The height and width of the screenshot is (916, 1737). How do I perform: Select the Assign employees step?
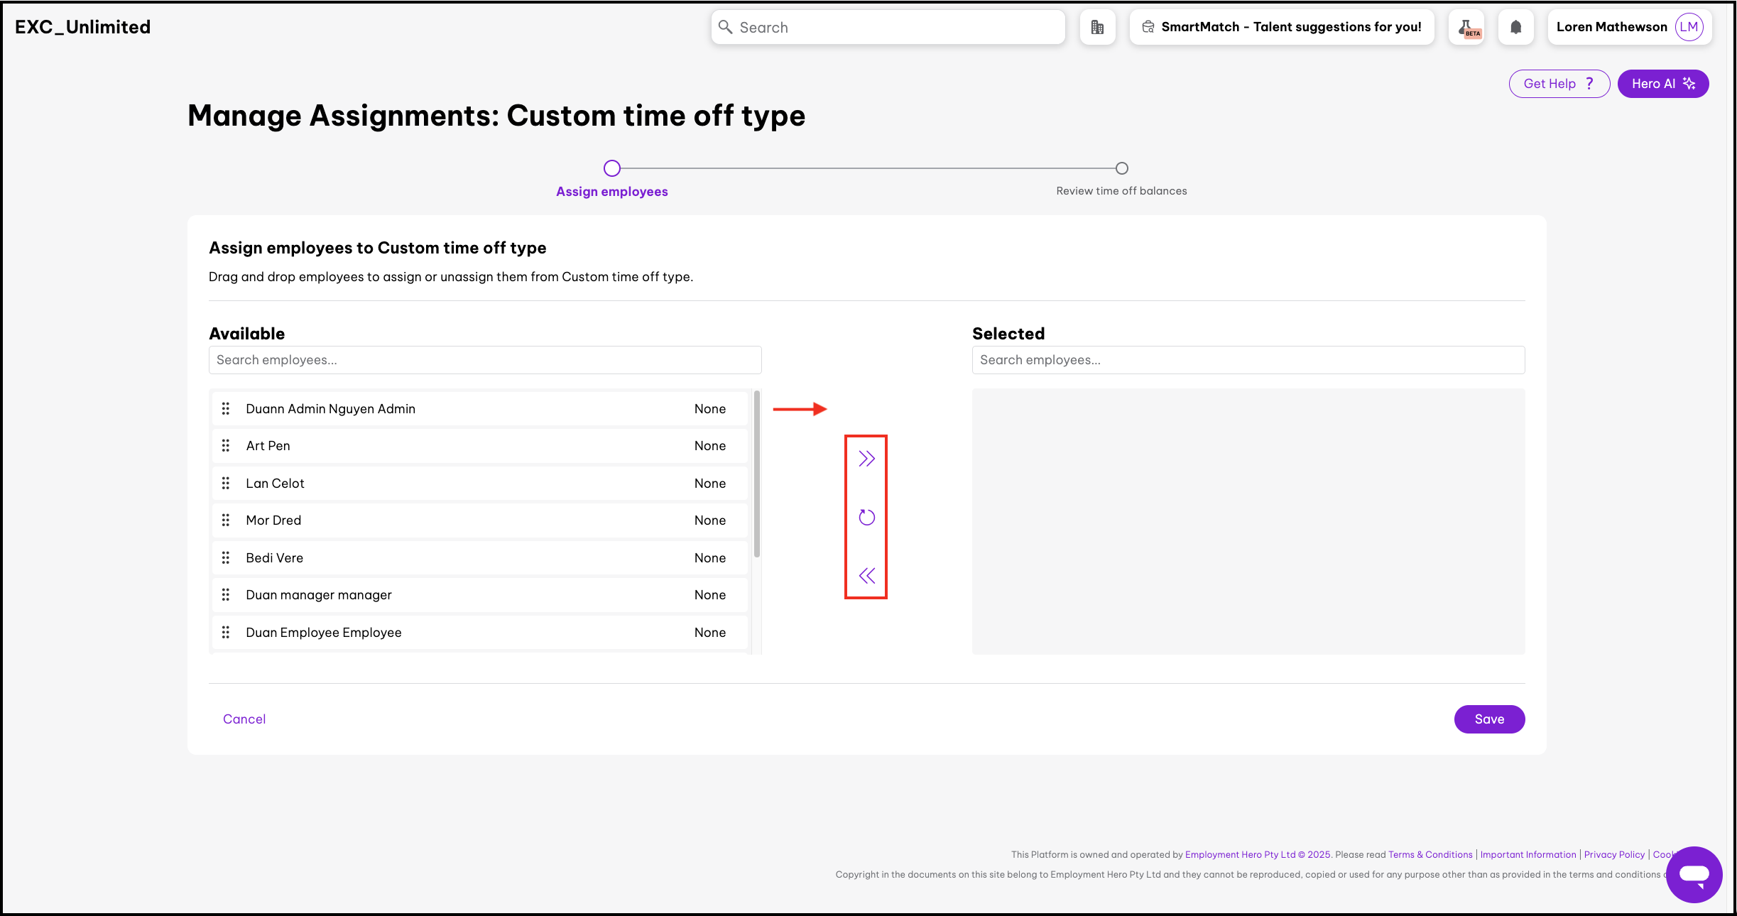[x=612, y=168]
